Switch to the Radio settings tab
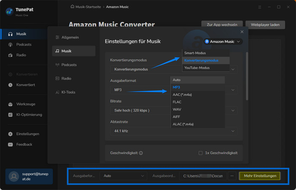Viewport: 296px width, 190px height. coord(74,79)
